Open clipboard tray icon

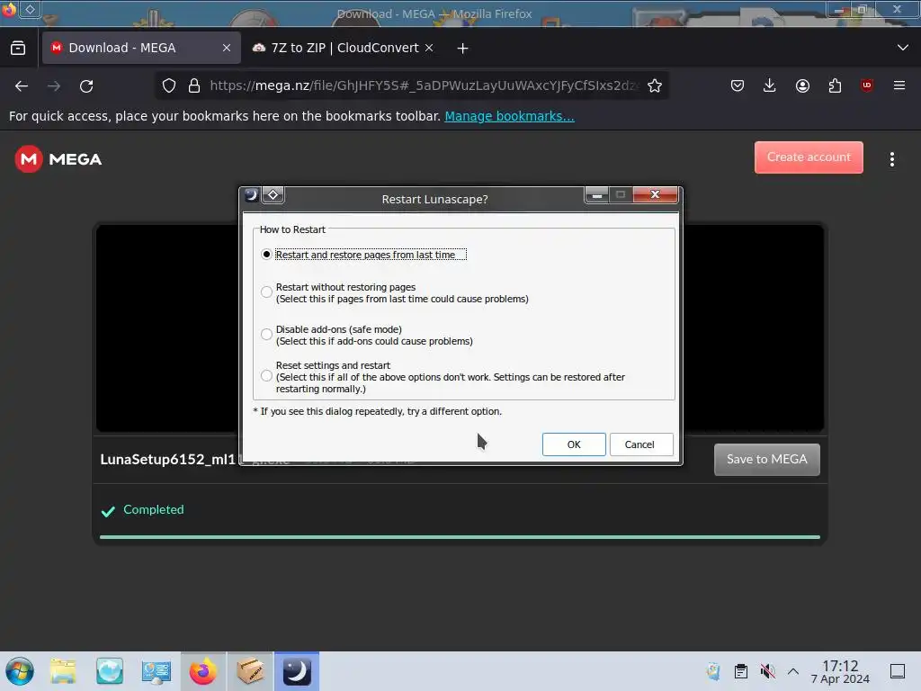[x=741, y=671]
